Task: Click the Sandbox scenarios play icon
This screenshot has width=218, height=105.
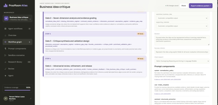Action: click(x=5, y=55)
